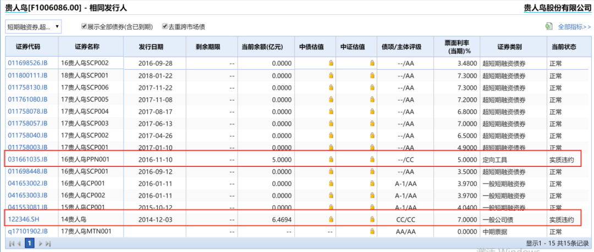Screen dimensions: 594x252
Task: Jump to the last page of records
Action: (x=48, y=243)
